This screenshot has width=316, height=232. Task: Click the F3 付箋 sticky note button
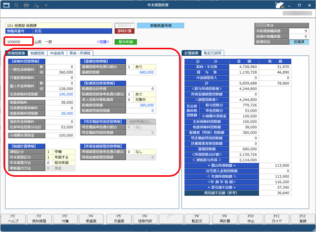[65, 219]
